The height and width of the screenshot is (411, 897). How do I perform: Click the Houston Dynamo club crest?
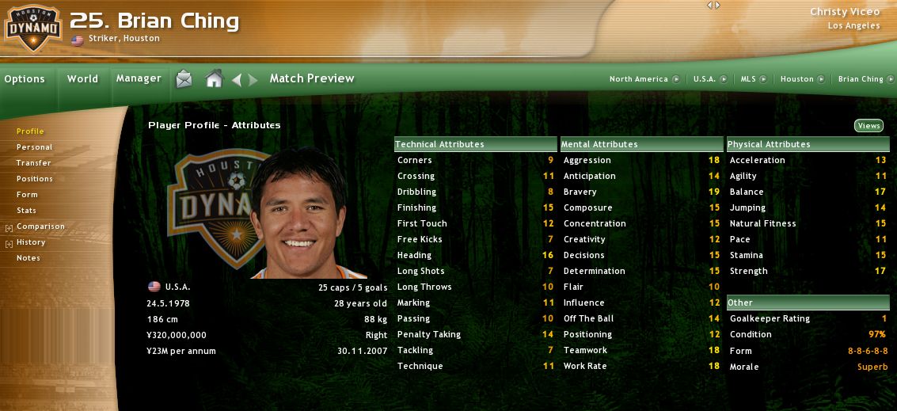(x=32, y=28)
